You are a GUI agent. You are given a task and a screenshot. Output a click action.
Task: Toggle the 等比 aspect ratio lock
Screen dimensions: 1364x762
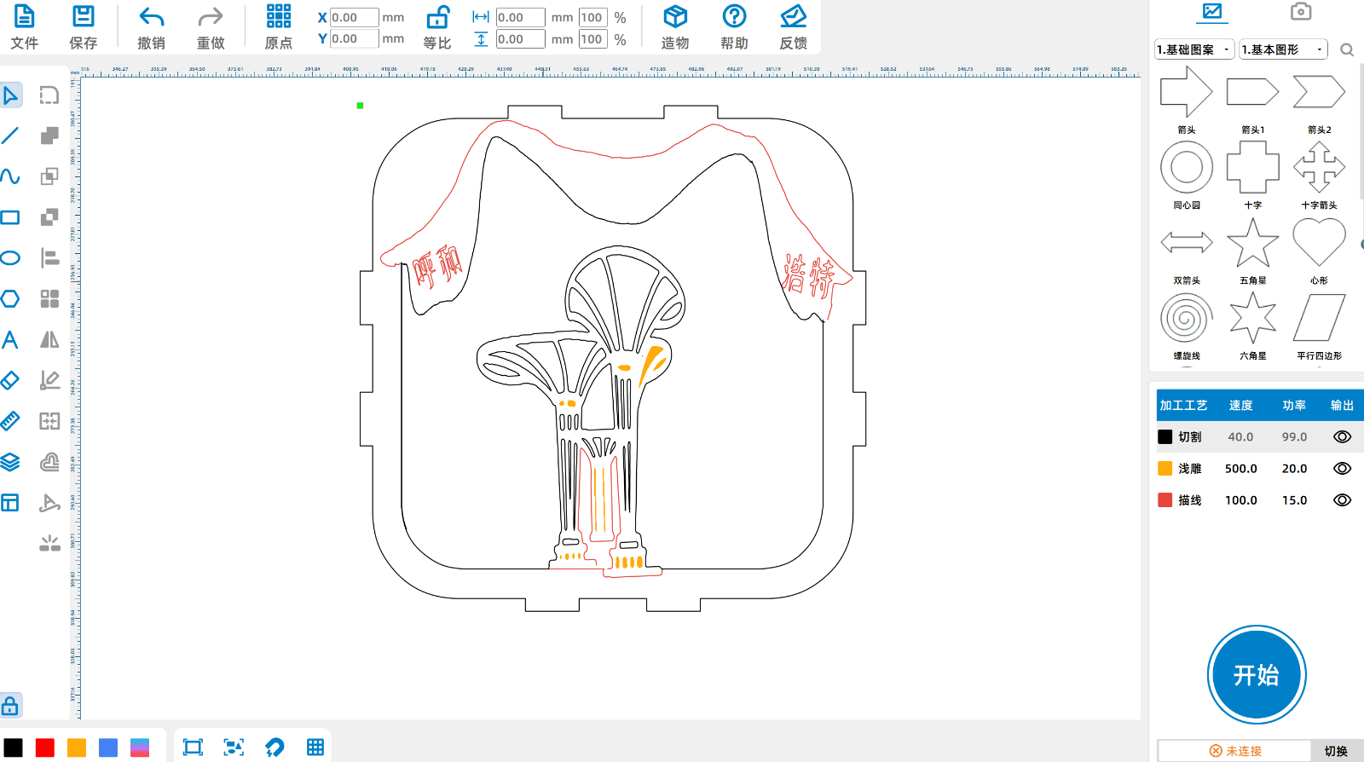point(437,18)
